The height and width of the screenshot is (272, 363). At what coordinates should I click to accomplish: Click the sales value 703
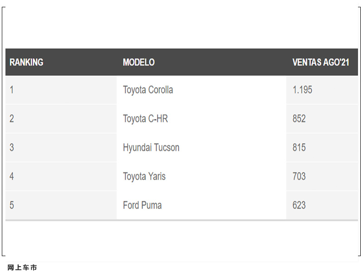pyautogui.click(x=299, y=176)
